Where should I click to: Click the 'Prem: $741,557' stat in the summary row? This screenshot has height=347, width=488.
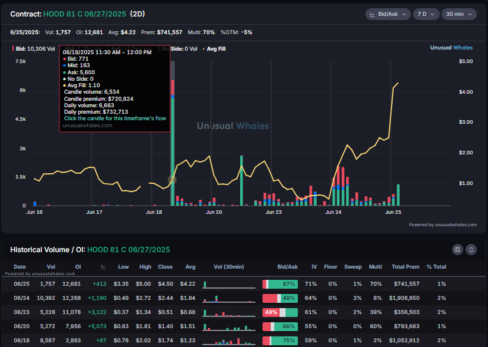161,32
